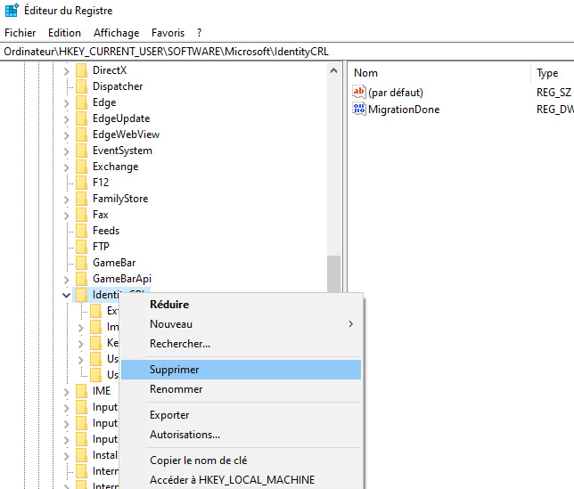
Task: Click the IdentityCRL folder icon
Action: 81,295
